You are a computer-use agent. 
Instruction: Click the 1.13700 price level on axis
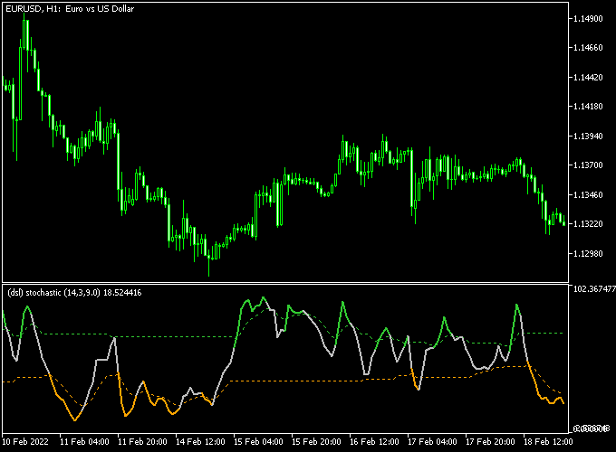click(589, 165)
